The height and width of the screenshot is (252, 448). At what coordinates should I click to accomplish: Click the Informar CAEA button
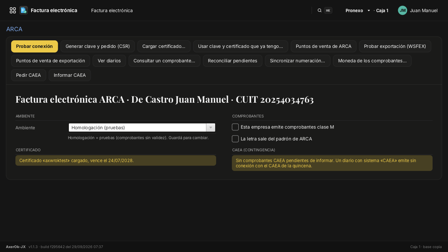[70, 75]
